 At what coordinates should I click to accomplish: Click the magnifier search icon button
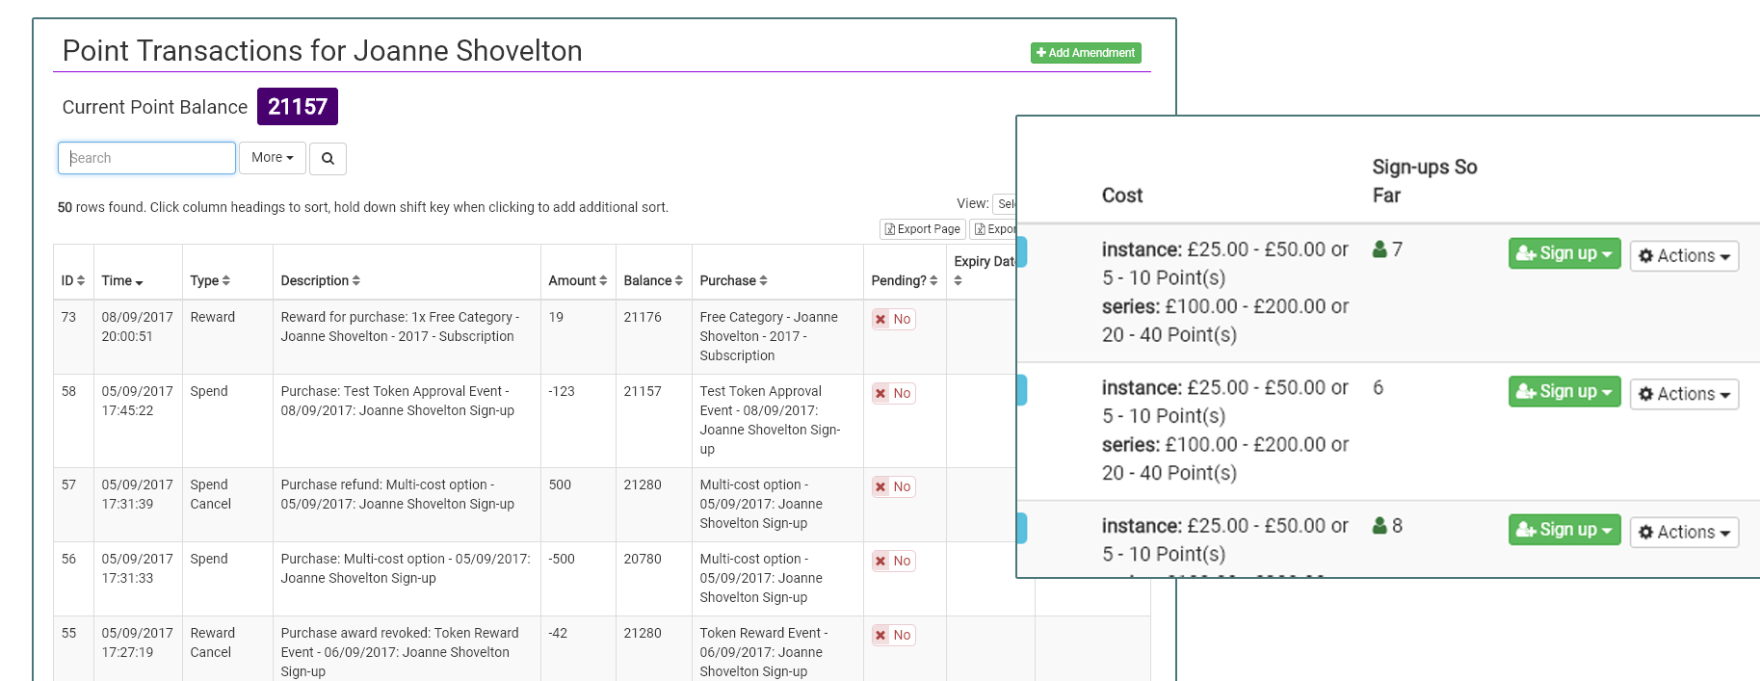click(x=328, y=158)
